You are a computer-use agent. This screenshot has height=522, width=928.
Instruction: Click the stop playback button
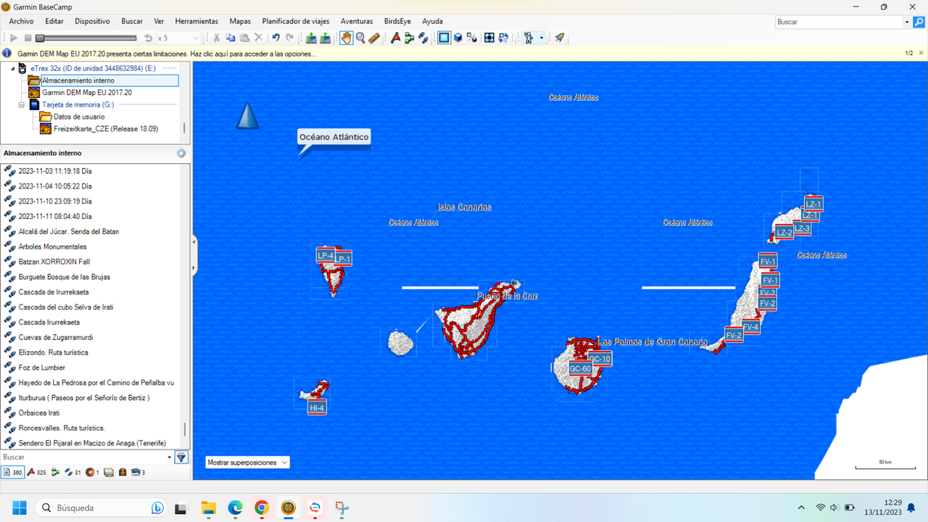(x=28, y=38)
